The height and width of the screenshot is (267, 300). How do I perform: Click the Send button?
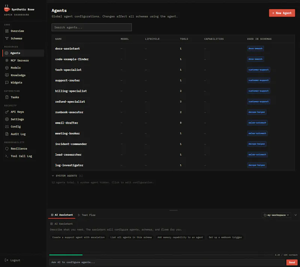(292, 263)
